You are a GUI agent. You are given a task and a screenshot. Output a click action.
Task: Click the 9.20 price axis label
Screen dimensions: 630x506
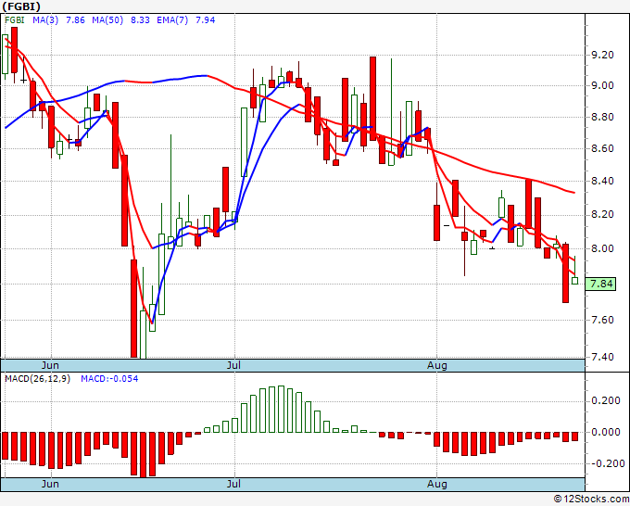click(x=602, y=55)
